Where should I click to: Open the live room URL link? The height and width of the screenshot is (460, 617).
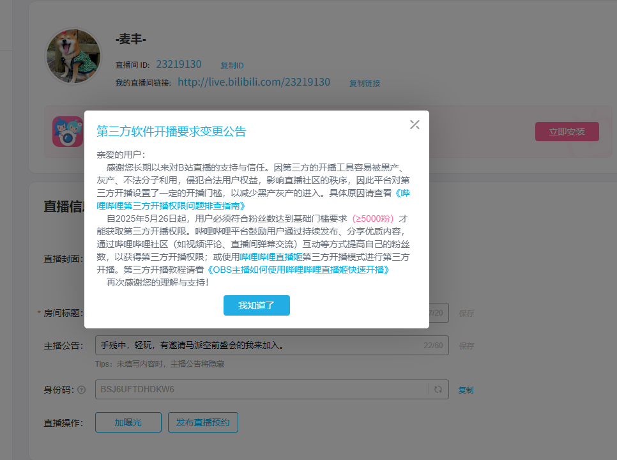click(x=254, y=82)
